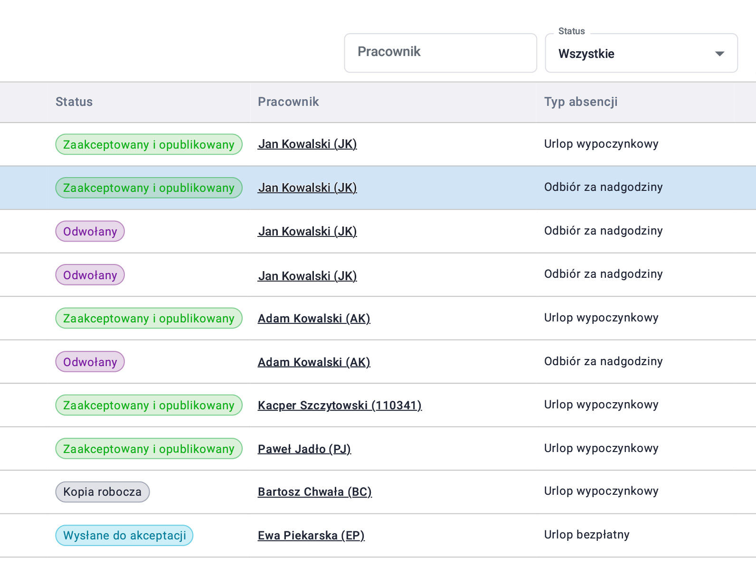Viewport: 756px width, 566px height.
Task: Open Kacper Szczytowski (110341) employee link
Action: 340,405
